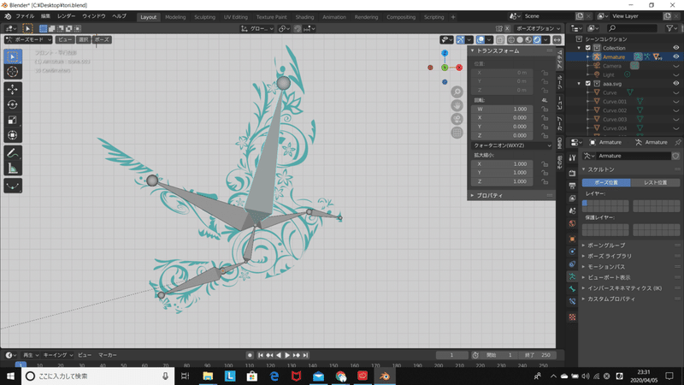684x385 pixels.
Task: Open the Pose Mode dropdown
Action: pyautogui.click(x=28, y=39)
